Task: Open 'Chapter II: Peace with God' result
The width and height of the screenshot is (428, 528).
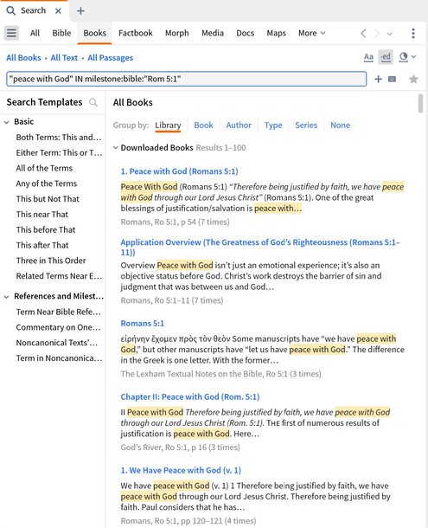Action: pyautogui.click(x=190, y=397)
